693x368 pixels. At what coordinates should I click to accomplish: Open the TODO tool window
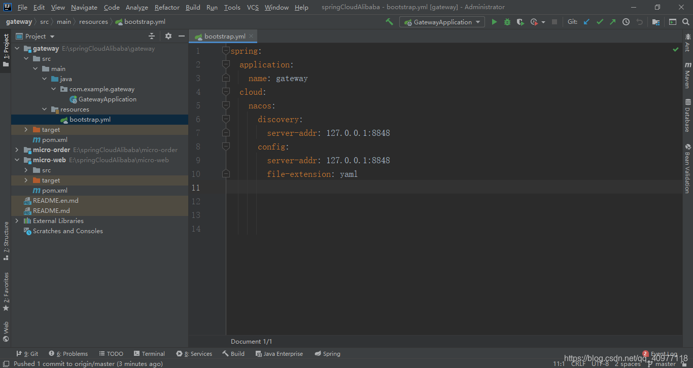pos(111,354)
